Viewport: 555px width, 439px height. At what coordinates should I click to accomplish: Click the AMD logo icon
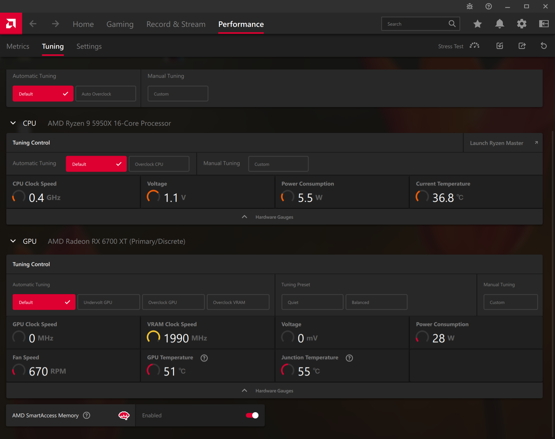(x=11, y=24)
